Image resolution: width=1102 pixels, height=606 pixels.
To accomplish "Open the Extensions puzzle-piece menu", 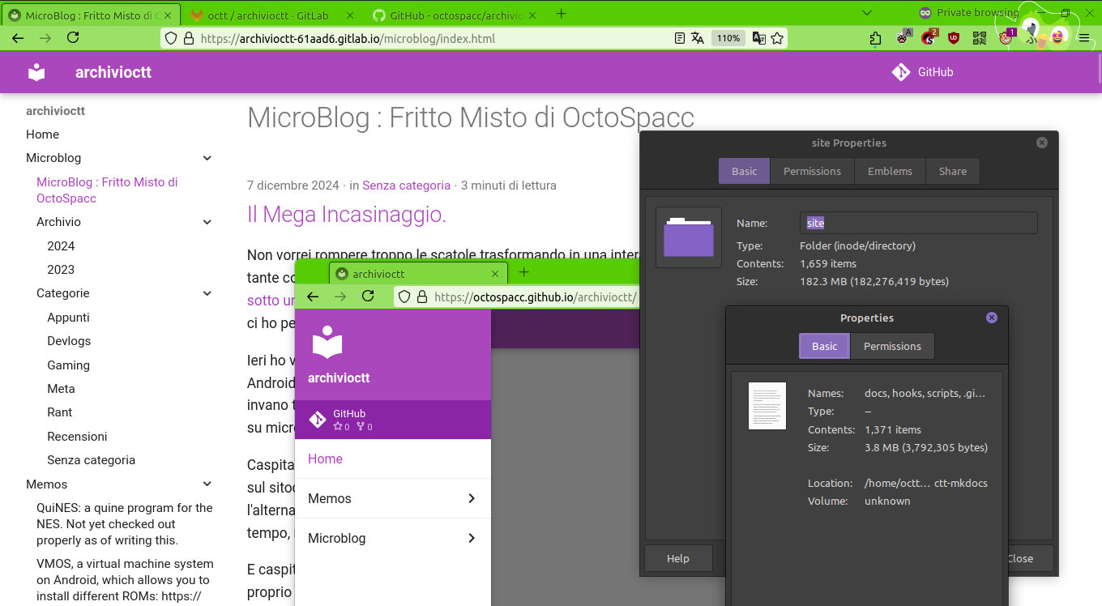I will click(x=875, y=38).
